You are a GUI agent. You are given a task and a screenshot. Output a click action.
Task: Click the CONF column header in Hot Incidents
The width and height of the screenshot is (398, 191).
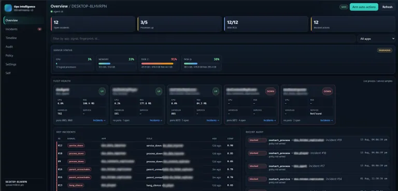pyautogui.click(x=230, y=139)
